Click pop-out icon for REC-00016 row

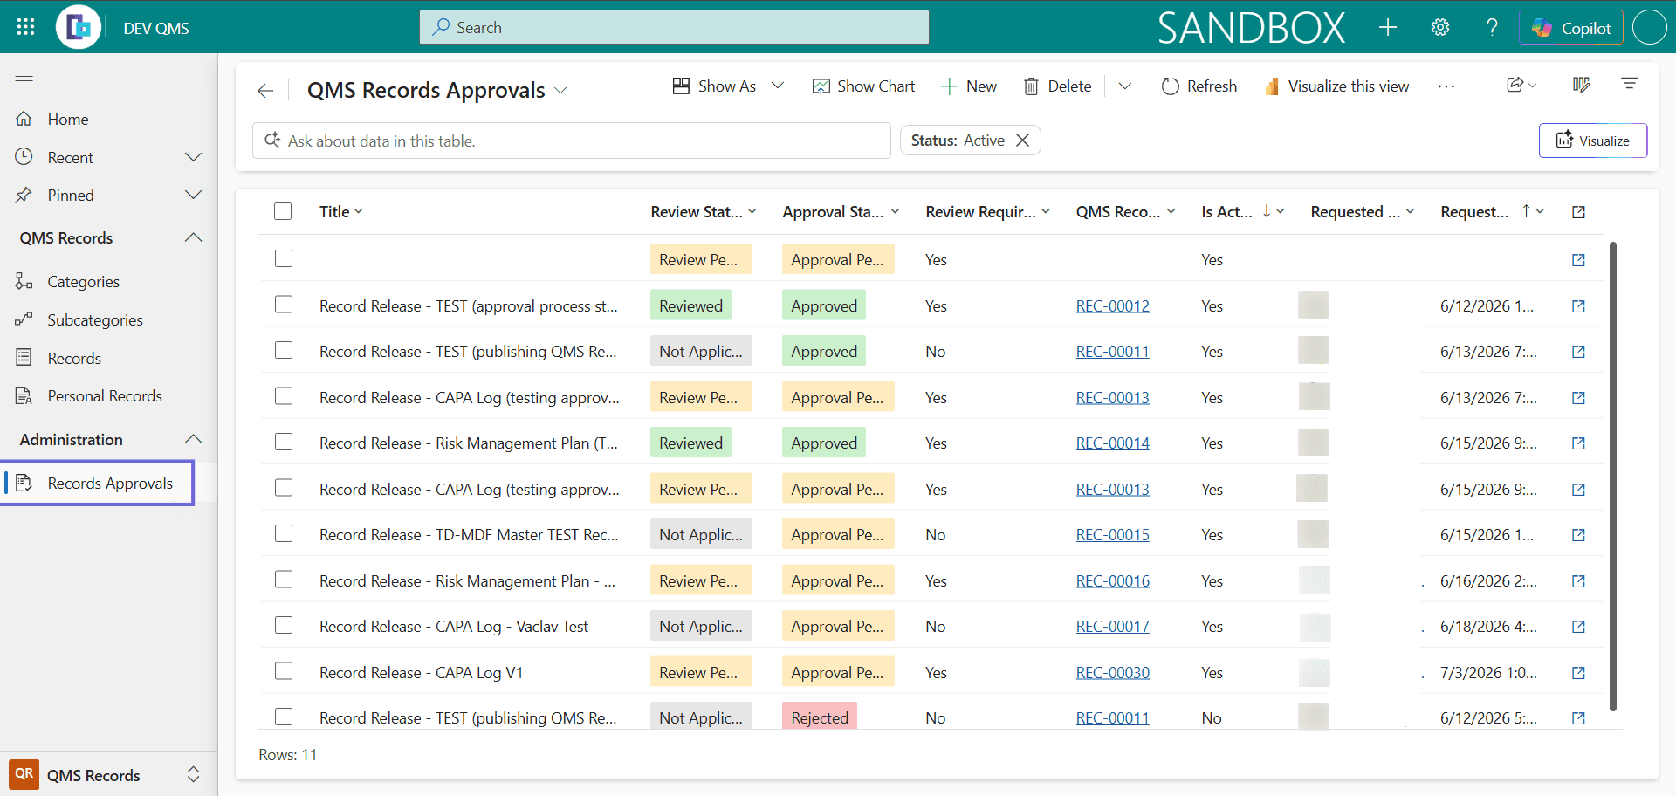click(x=1578, y=581)
